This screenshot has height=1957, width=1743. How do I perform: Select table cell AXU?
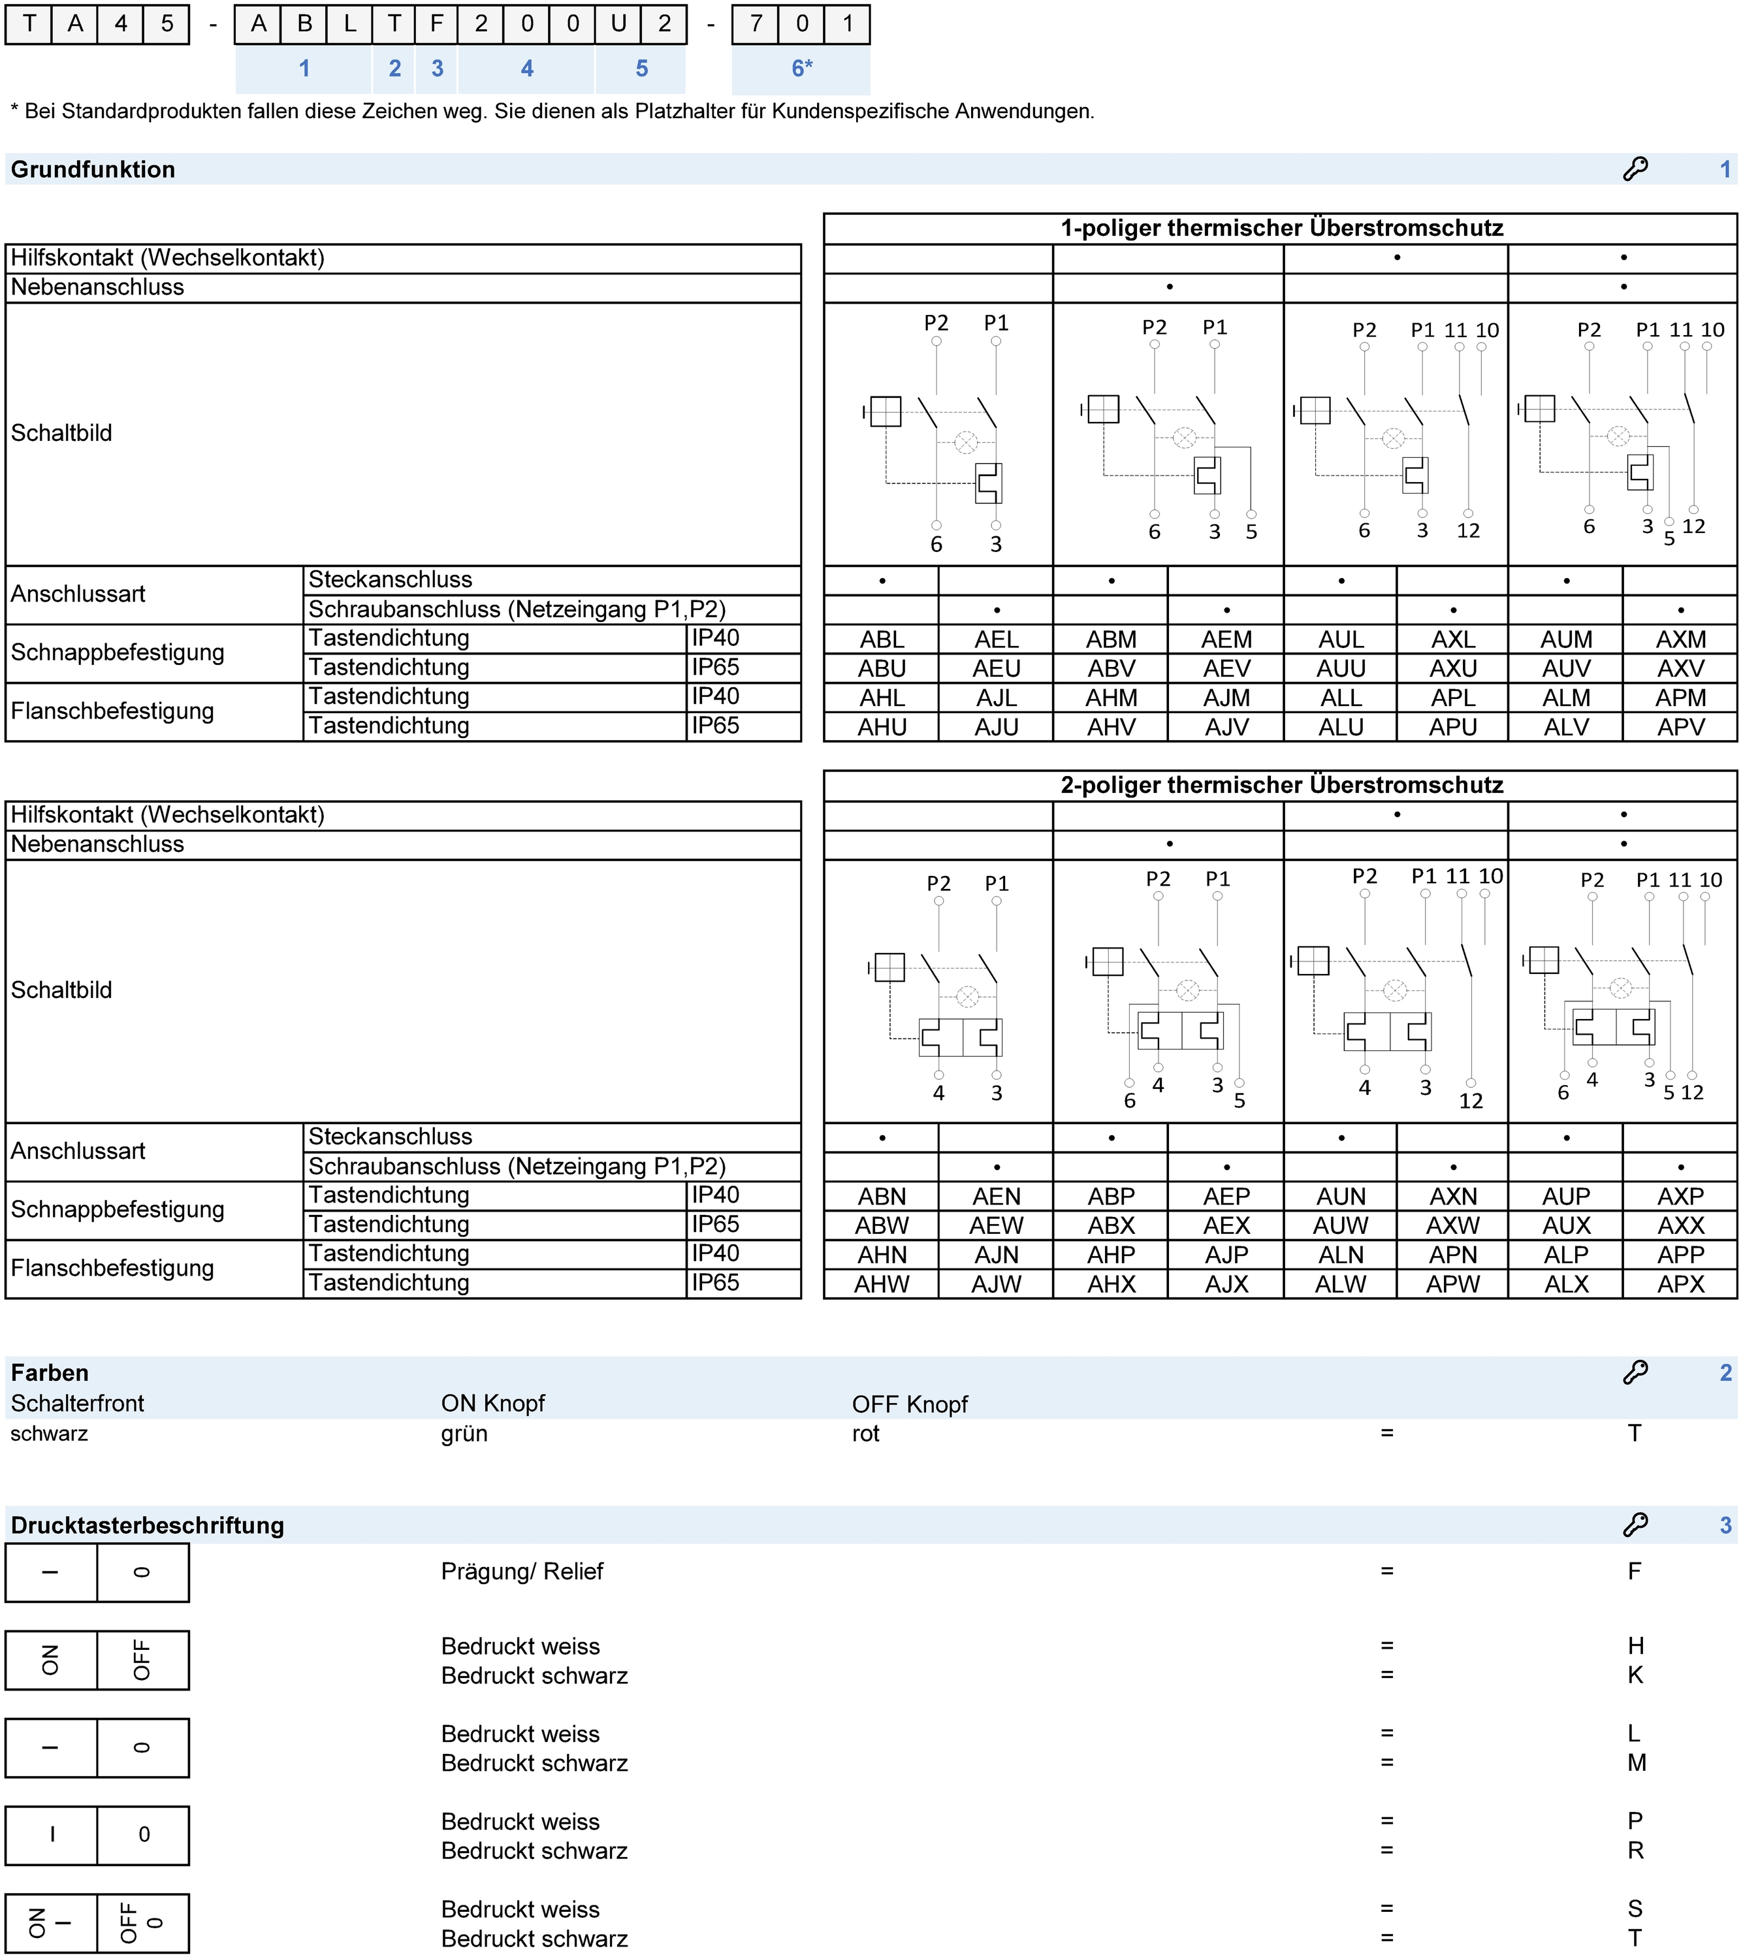(1453, 669)
